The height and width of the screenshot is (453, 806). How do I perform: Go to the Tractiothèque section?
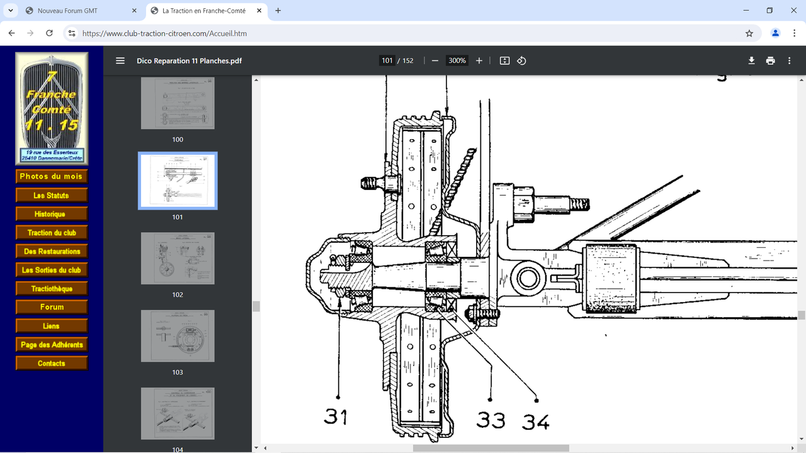point(52,289)
